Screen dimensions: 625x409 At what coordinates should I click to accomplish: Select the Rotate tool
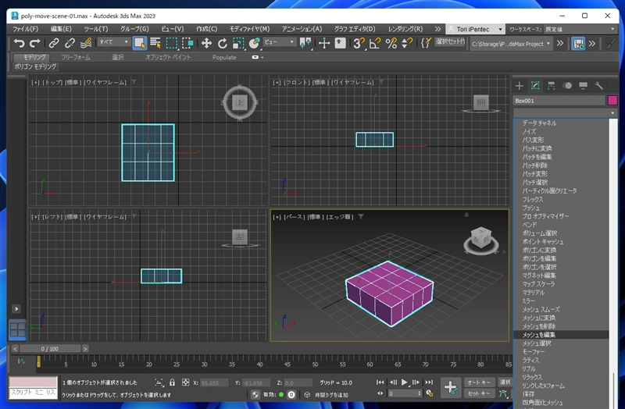pyautogui.click(x=222, y=43)
